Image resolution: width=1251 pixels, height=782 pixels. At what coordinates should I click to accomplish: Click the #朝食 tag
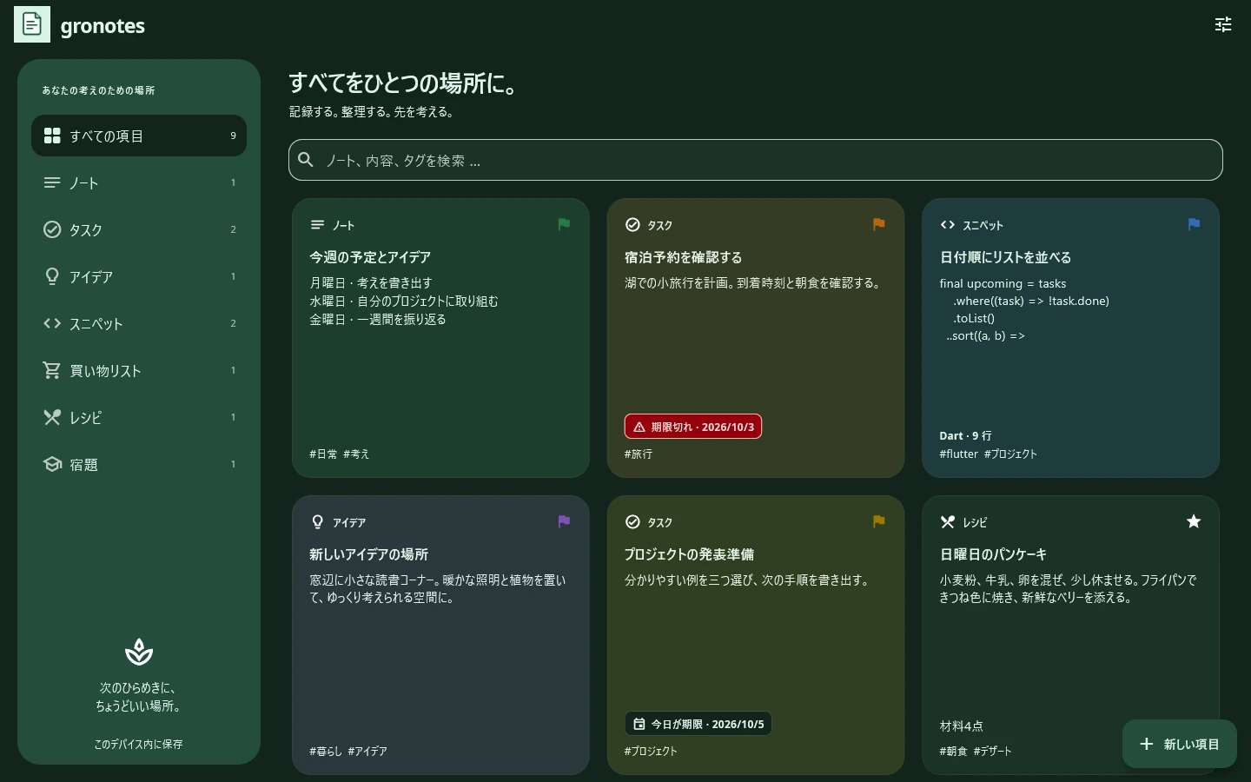(953, 751)
